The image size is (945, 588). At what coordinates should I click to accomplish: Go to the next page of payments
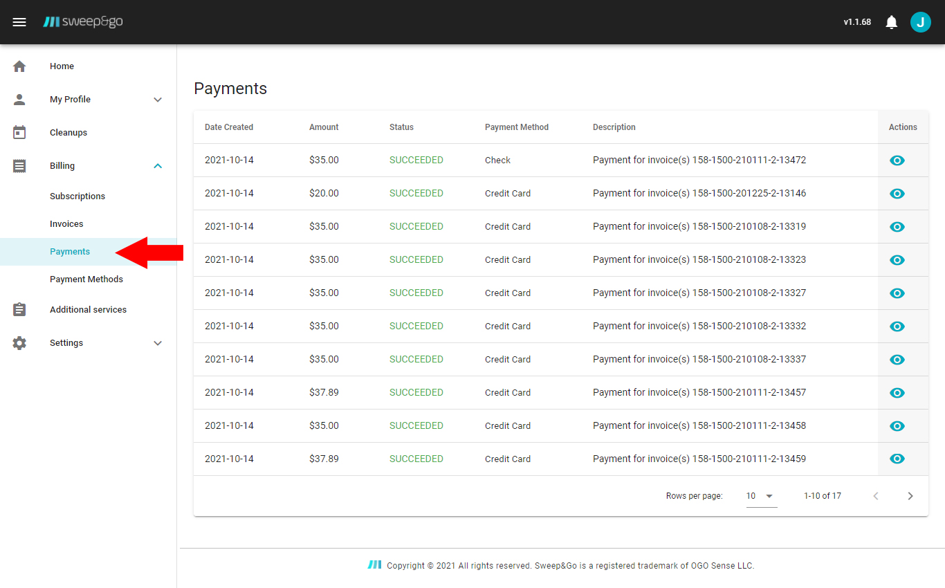[x=910, y=495]
